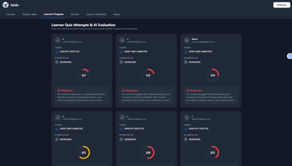Click the book icon on the 1/5 card

(121, 52)
